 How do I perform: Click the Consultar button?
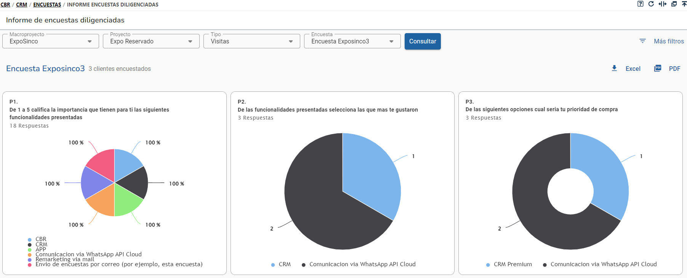(x=423, y=41)
